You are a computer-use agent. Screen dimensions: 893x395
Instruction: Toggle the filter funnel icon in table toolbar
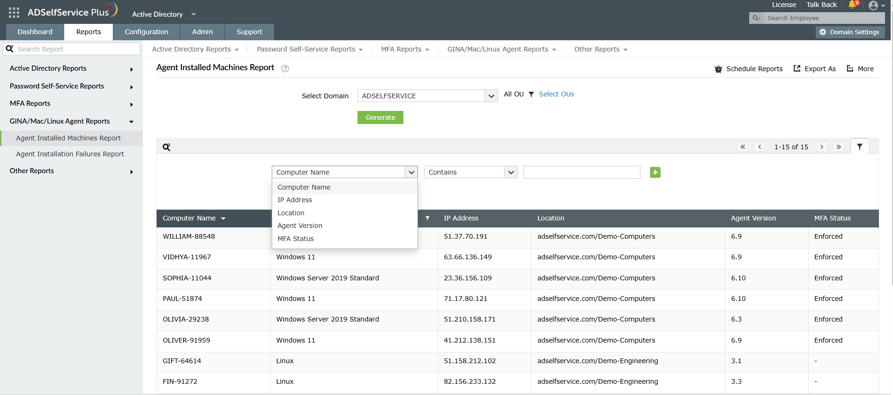coord(860,146)
